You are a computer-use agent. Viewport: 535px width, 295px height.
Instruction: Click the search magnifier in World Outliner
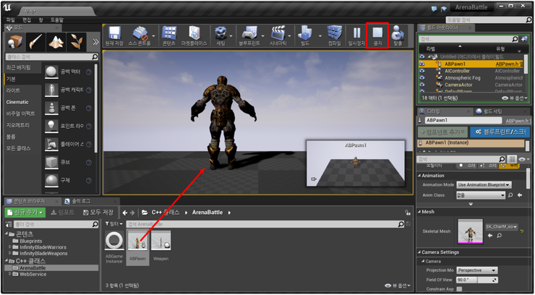(515, 39)
